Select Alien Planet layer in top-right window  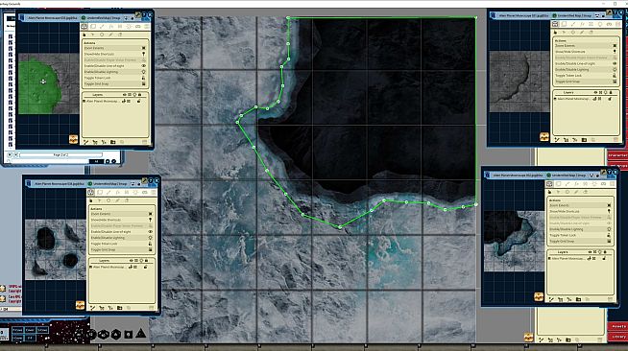pos(574,99)
